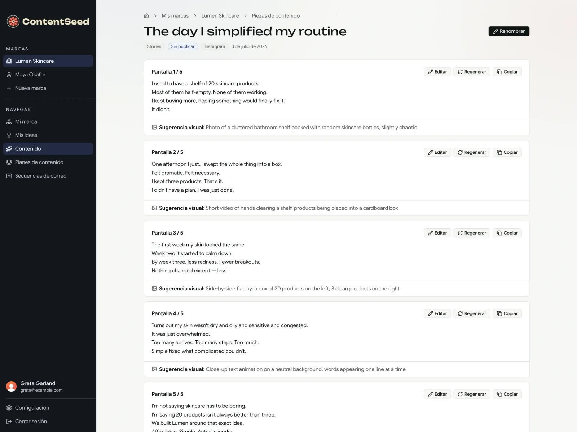Click the Pantalla 1 / 5 heading
The height and width of the screenshot is (432, 577).
[167, 72]
